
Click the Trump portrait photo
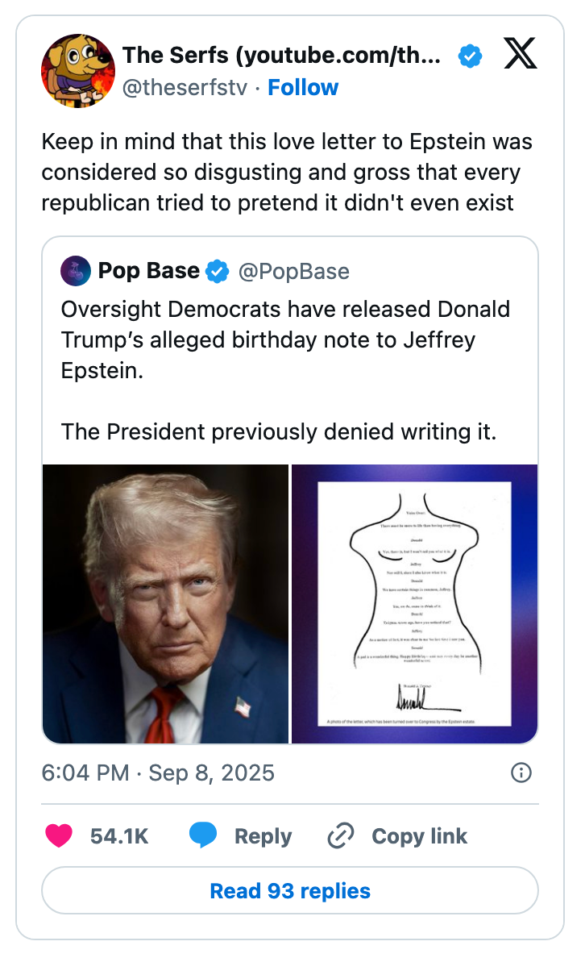(165, 602)
